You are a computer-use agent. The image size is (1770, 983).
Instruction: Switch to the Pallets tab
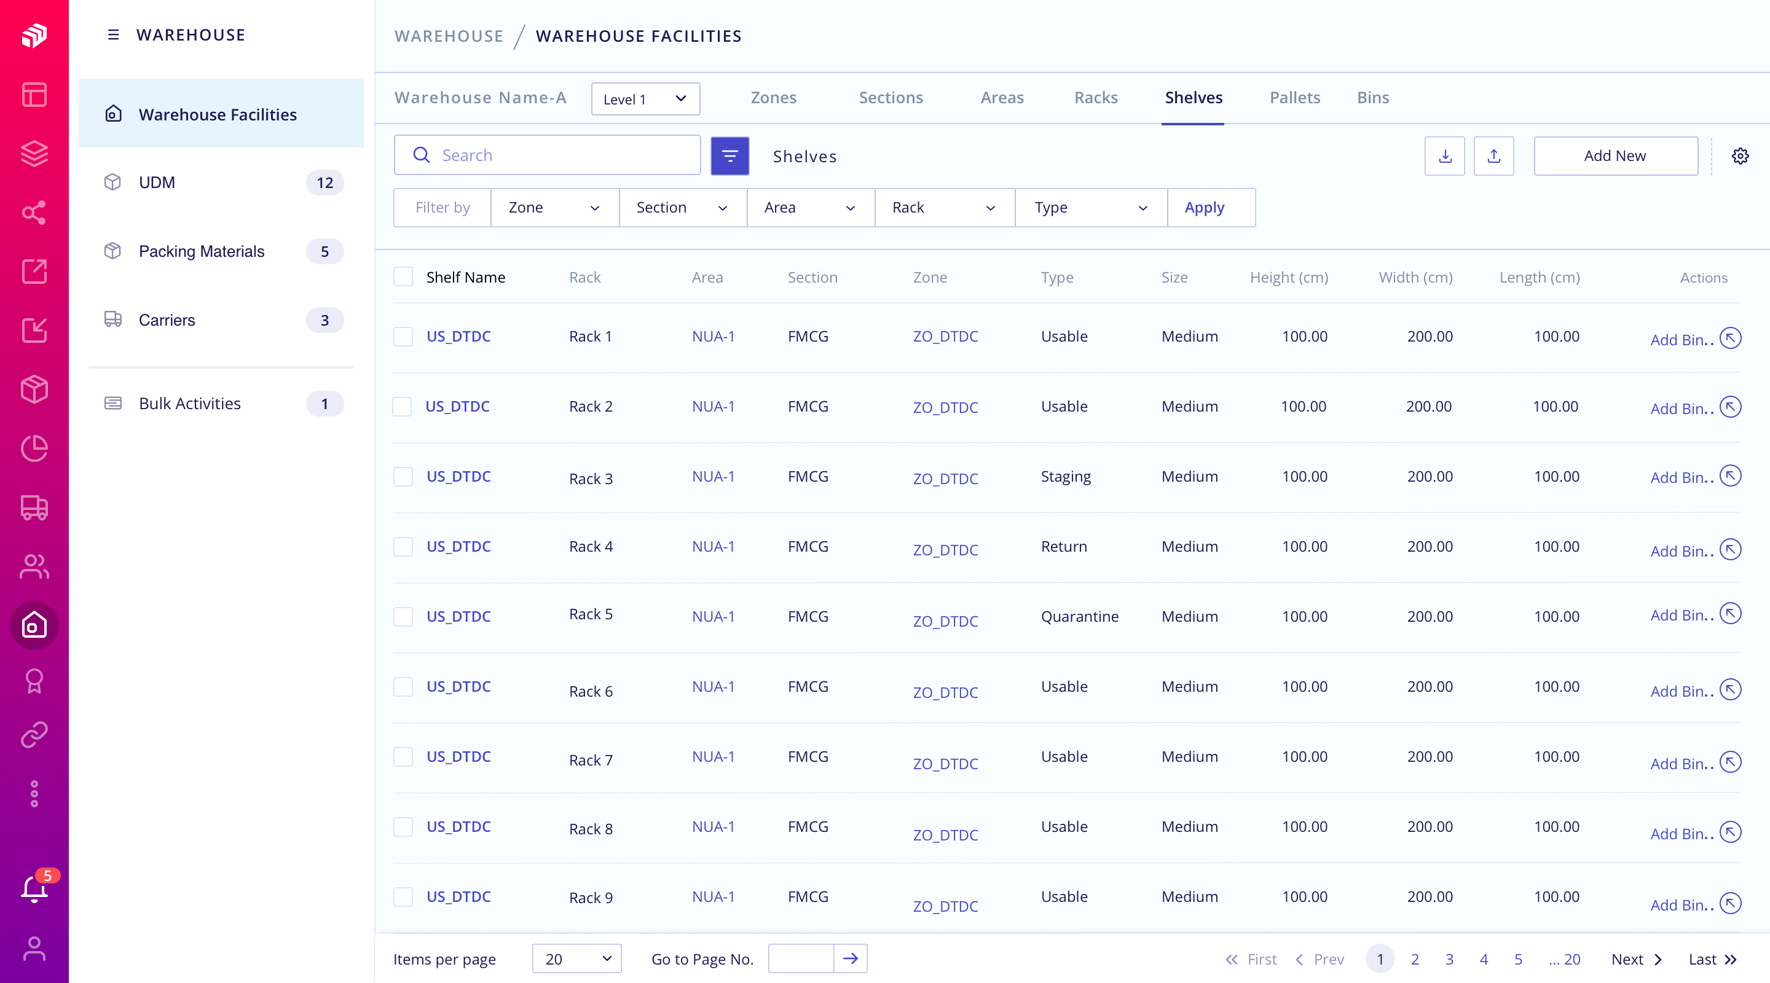point(1294,98)
